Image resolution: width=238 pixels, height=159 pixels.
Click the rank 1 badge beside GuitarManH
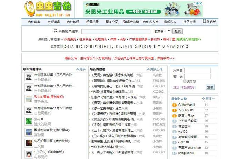click(175, 105)
